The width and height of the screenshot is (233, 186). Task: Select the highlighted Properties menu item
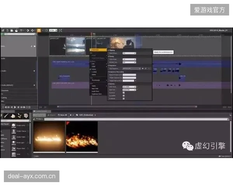[x=98, y=50]
